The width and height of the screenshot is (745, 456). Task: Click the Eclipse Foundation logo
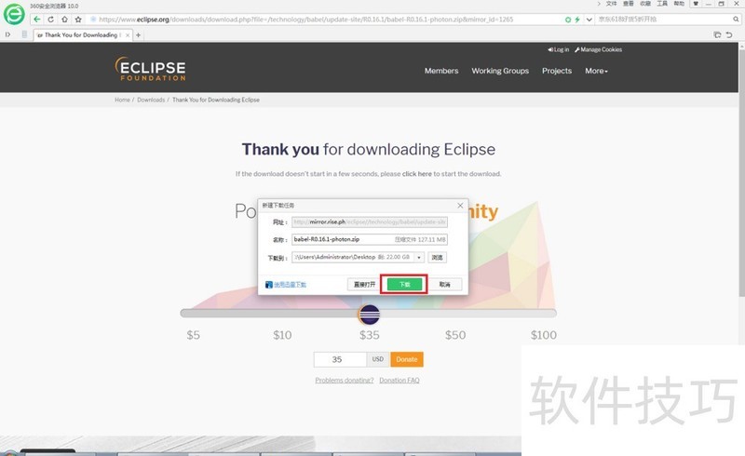[151, 69]
